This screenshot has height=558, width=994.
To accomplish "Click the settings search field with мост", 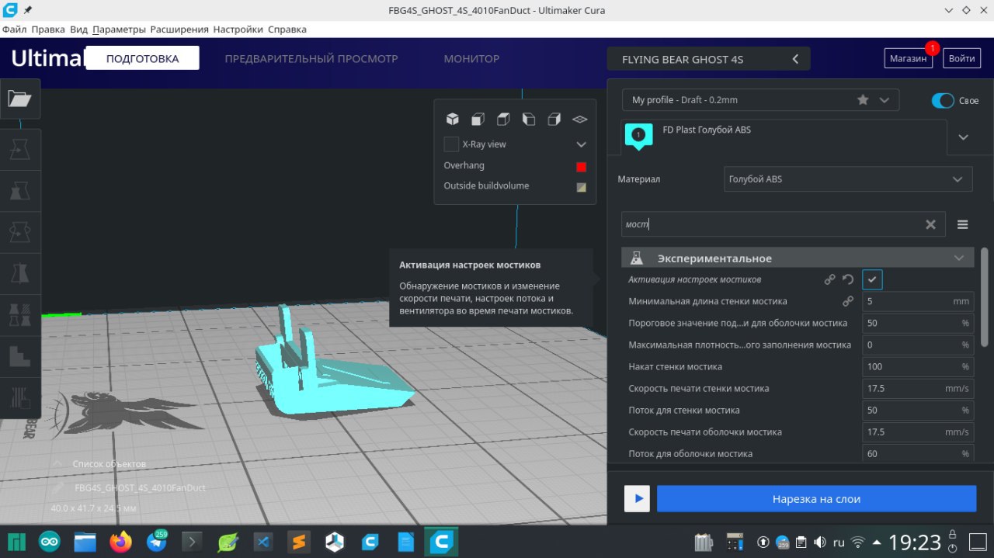I will click(x=784, y=224).
